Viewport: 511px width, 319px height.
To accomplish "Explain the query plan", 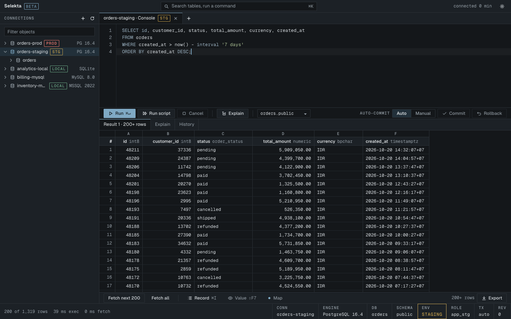I will (x=232, y=113).
